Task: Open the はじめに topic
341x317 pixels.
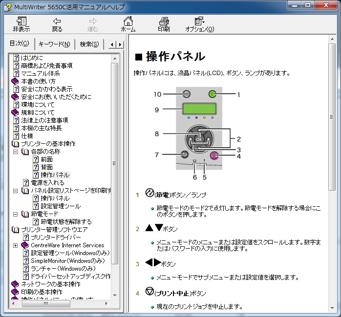Action: (x=32, y=58)
